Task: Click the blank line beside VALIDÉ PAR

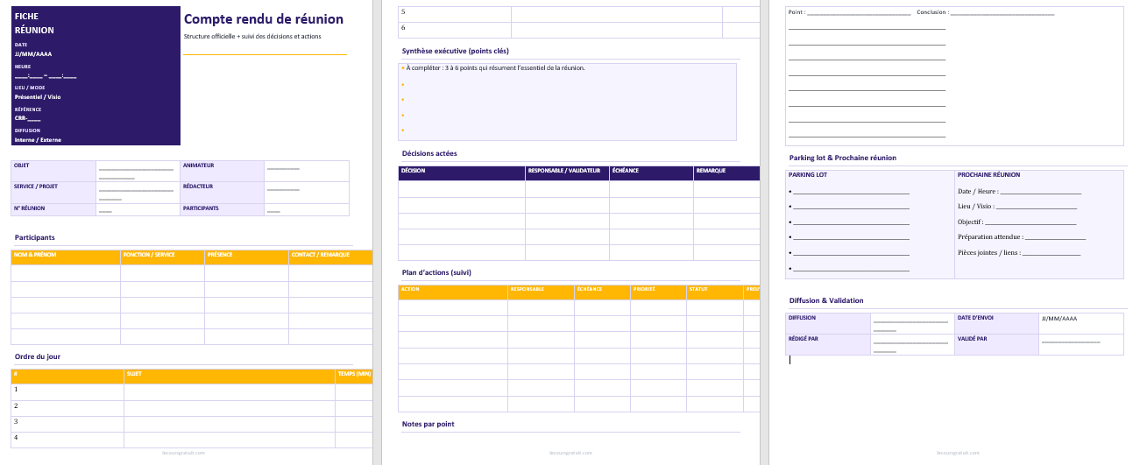Action: [x=1070, y=342]
